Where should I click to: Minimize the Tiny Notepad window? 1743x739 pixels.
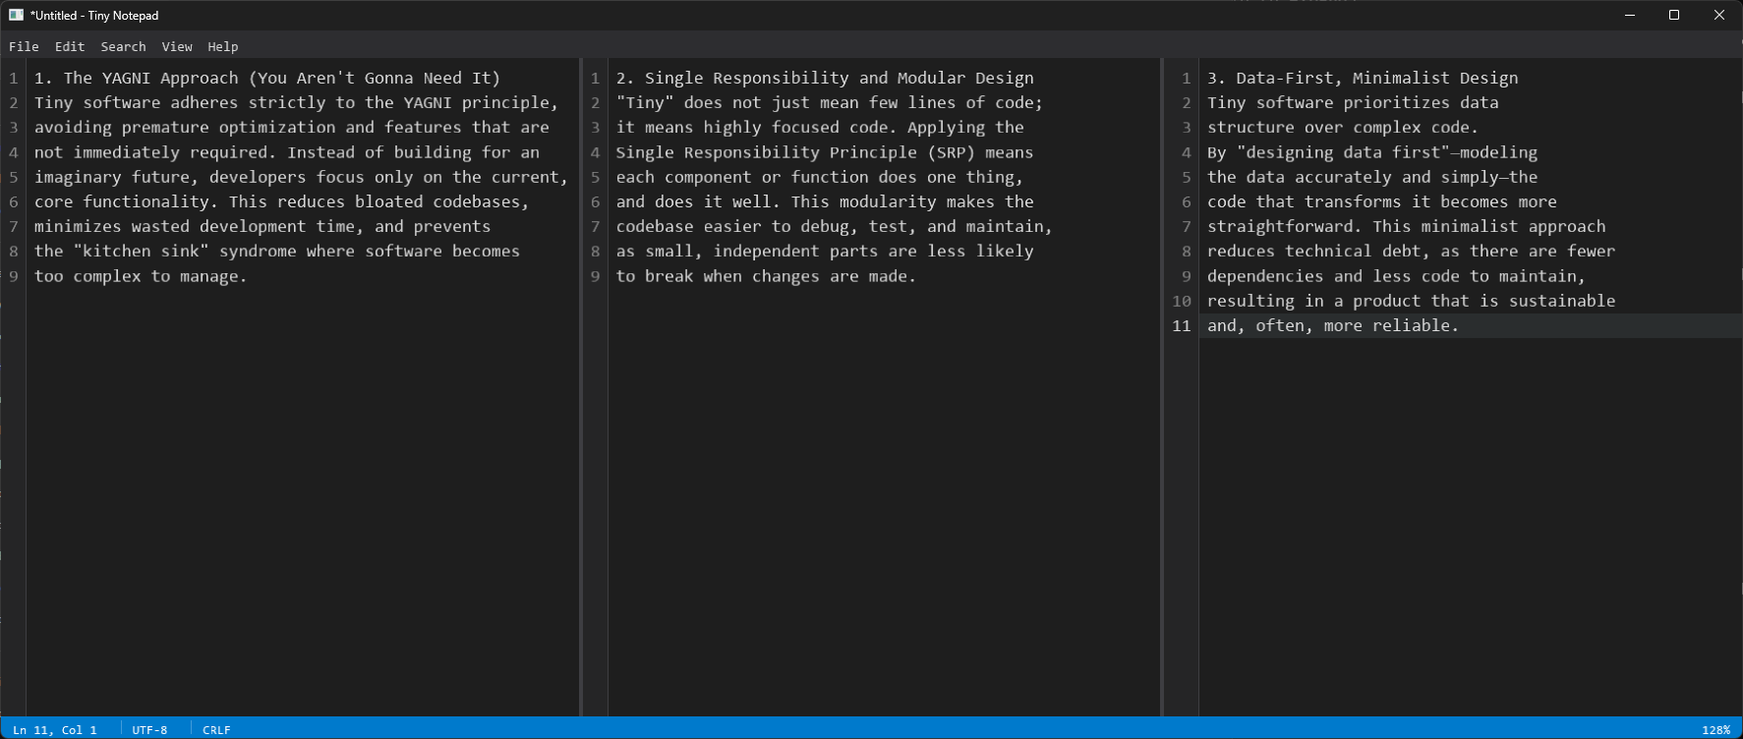click(1630, 15)
